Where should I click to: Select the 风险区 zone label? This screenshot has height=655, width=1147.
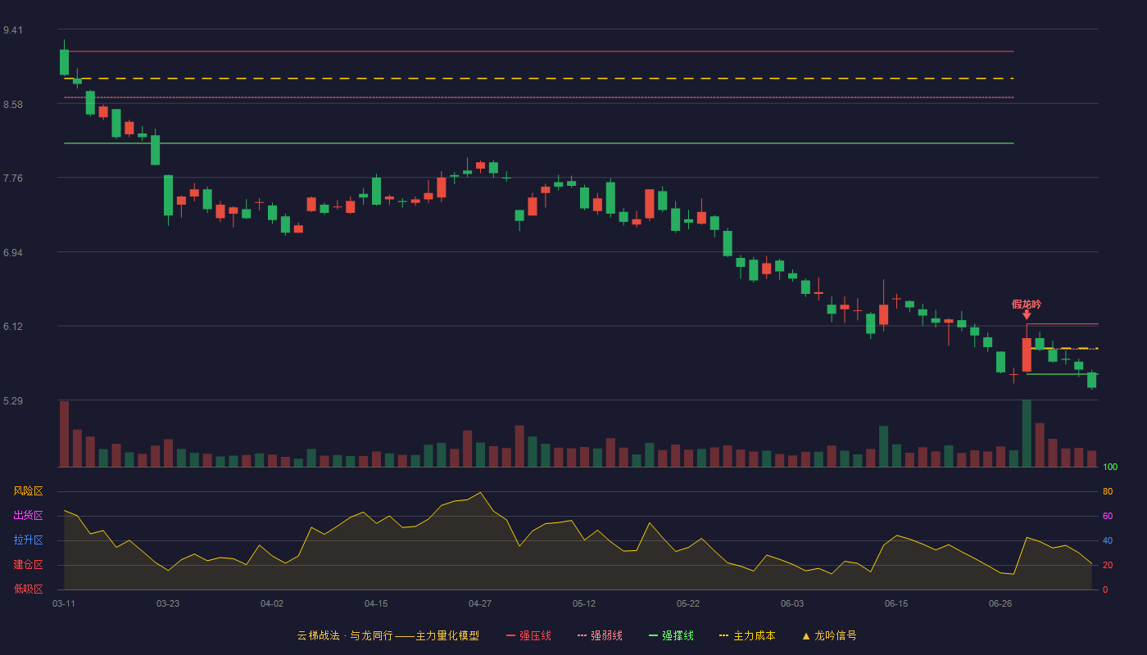click(29, 491)
